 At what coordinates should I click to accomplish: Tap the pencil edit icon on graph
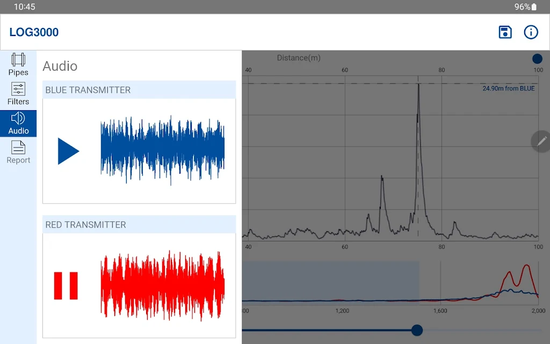click(x=541, y=141)
